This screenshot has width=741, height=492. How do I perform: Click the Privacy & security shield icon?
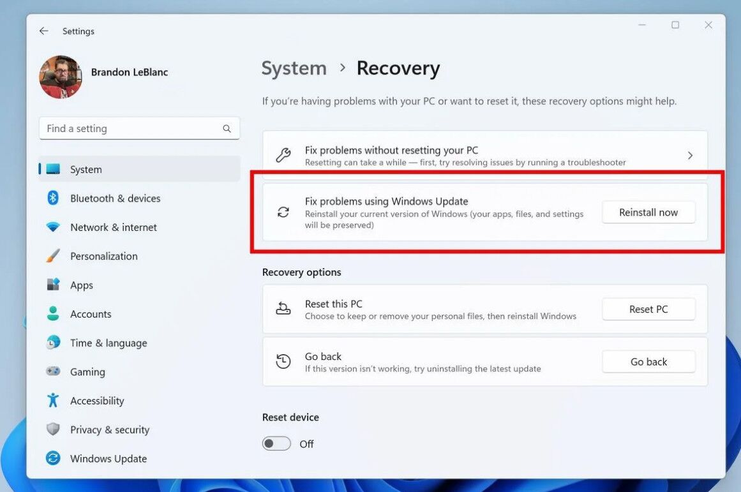(53, 429)
